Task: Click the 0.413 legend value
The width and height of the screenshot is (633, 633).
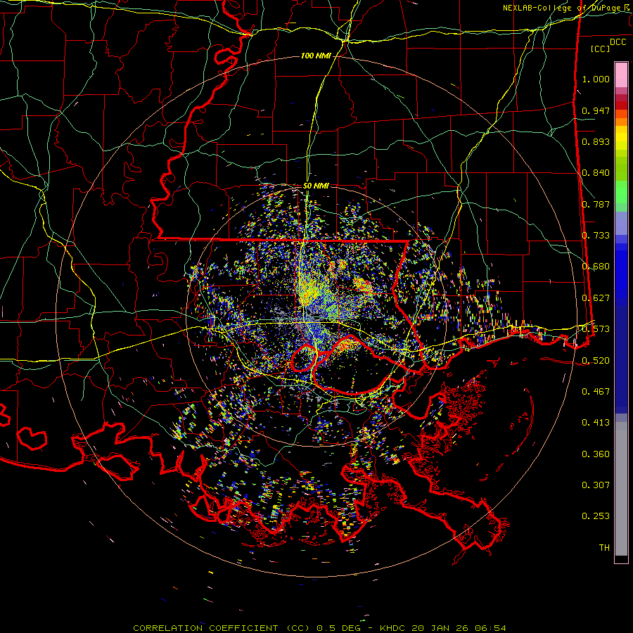Action: coord(596,423)
